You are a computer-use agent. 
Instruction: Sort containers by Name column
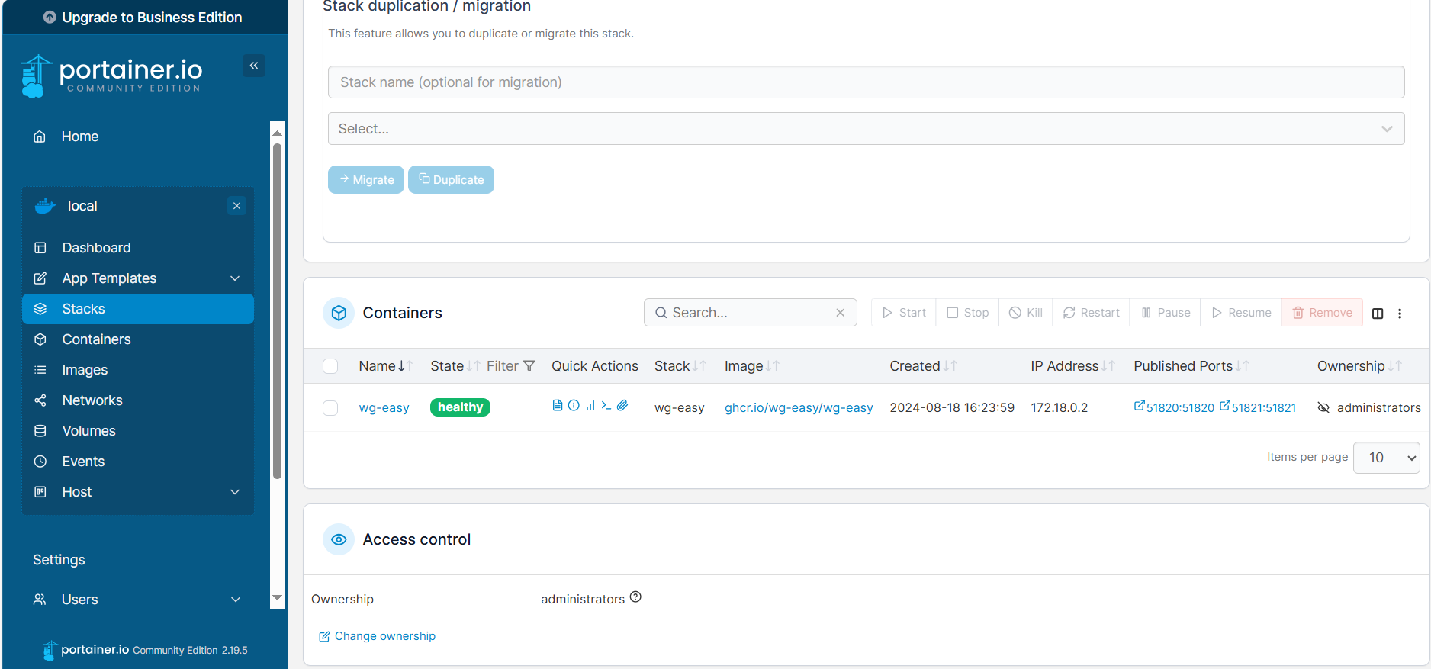coord(385,366)
